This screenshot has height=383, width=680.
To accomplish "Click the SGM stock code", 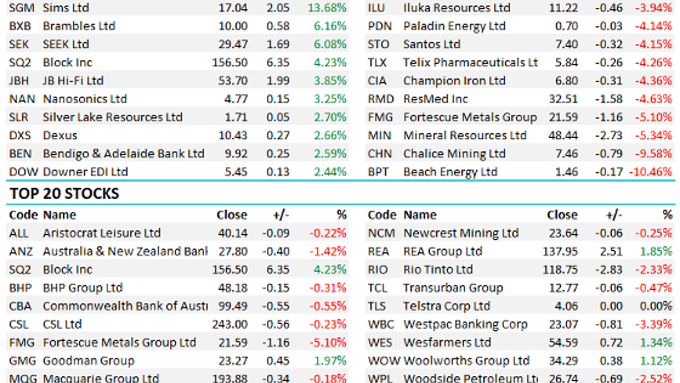I will coord(22,8).
